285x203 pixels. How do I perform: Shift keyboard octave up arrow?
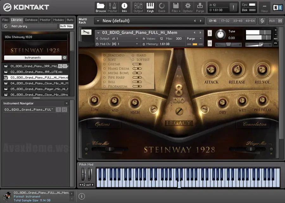pyautogui.click(x=92, y=185)
